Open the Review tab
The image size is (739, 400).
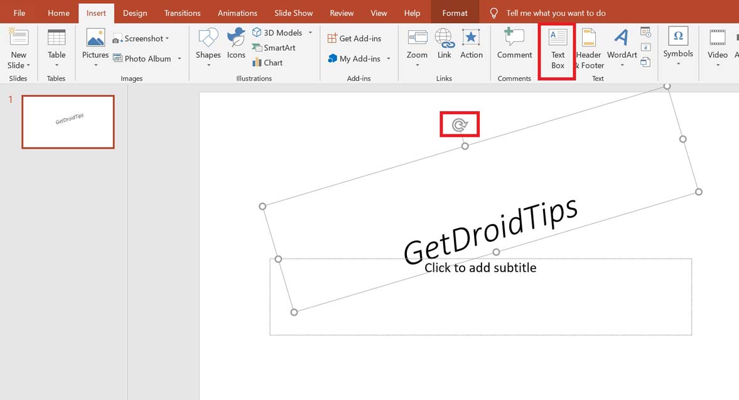[342, 13]
